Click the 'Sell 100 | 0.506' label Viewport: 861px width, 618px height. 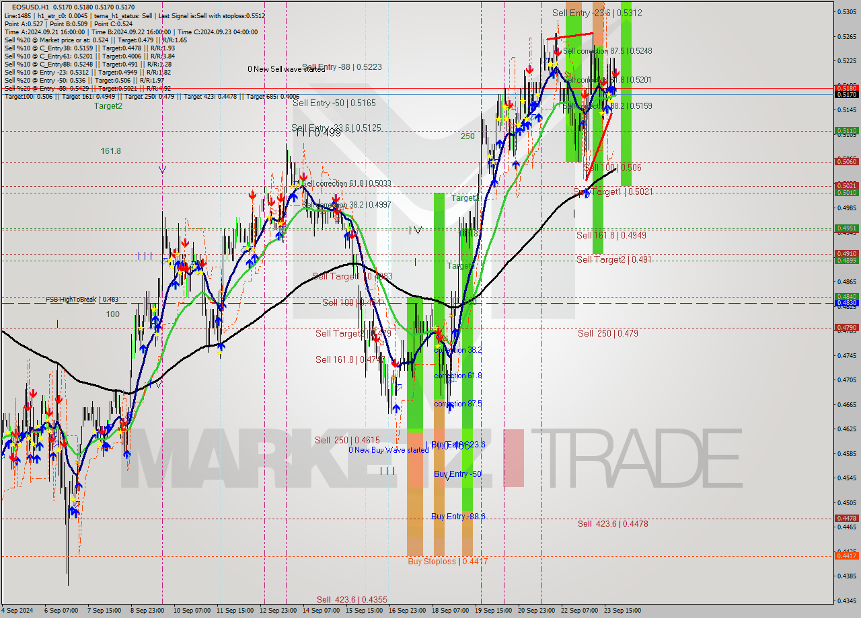tap(612, 167)
